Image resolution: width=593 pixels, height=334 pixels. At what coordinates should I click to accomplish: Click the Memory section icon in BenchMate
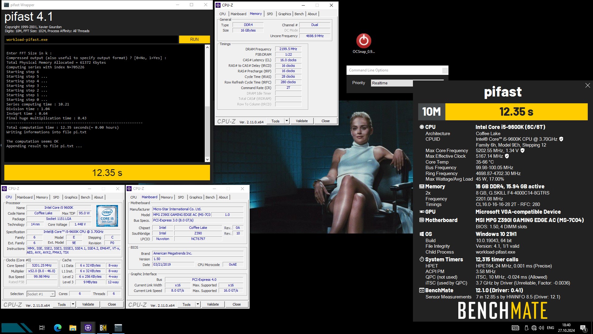click(422, 186)
